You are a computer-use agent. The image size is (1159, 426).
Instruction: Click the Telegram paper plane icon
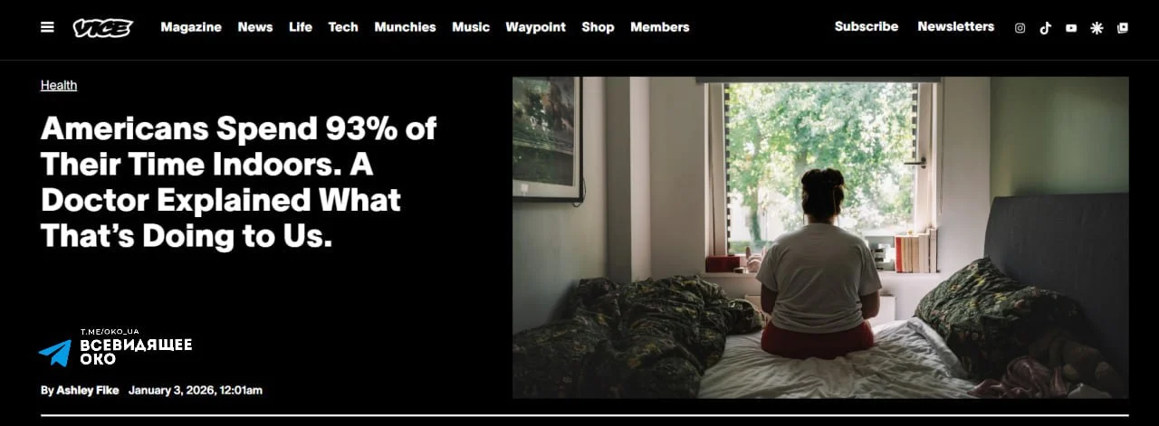[x=54, y=353]
